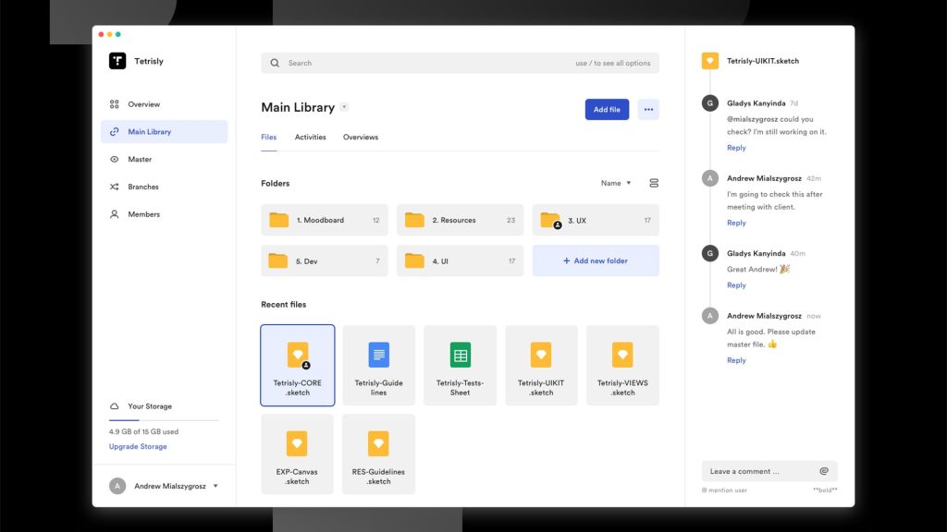The height and width of the screenshot is (532, 947).
Task: Expand the Name sort dropdown
Action: (x=616, y=183)
